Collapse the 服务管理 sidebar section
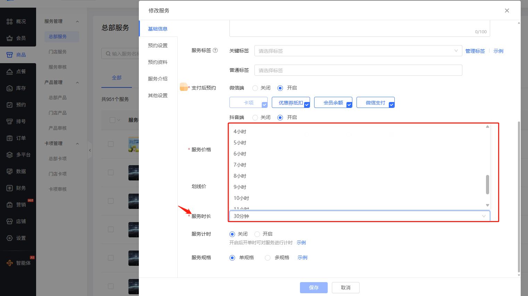The width and height of the screenshot is (528, 296). (x=77, y=22)
